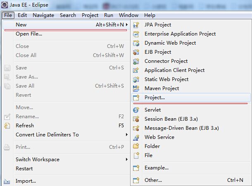Image resolution: width=252 pixels, height=186 pixels.
Task: Open the Run menu
Action: [x=109, y=15]
